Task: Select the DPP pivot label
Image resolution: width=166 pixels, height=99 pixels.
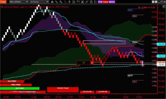Action: pyautogui.click(x=135, y=42)
